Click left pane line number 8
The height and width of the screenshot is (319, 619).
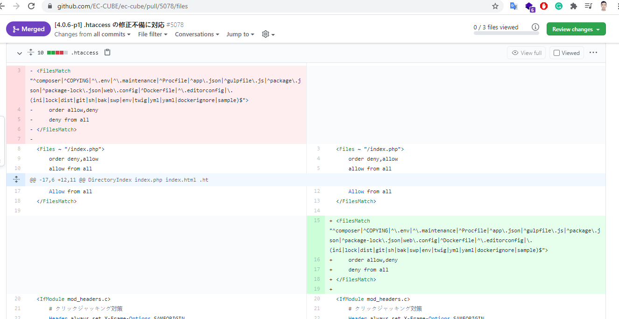(16, 149)
